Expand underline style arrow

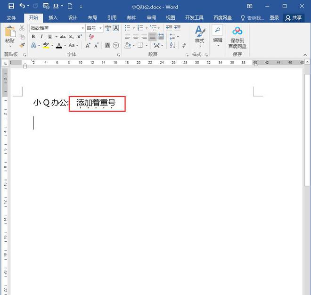(56, 37)
